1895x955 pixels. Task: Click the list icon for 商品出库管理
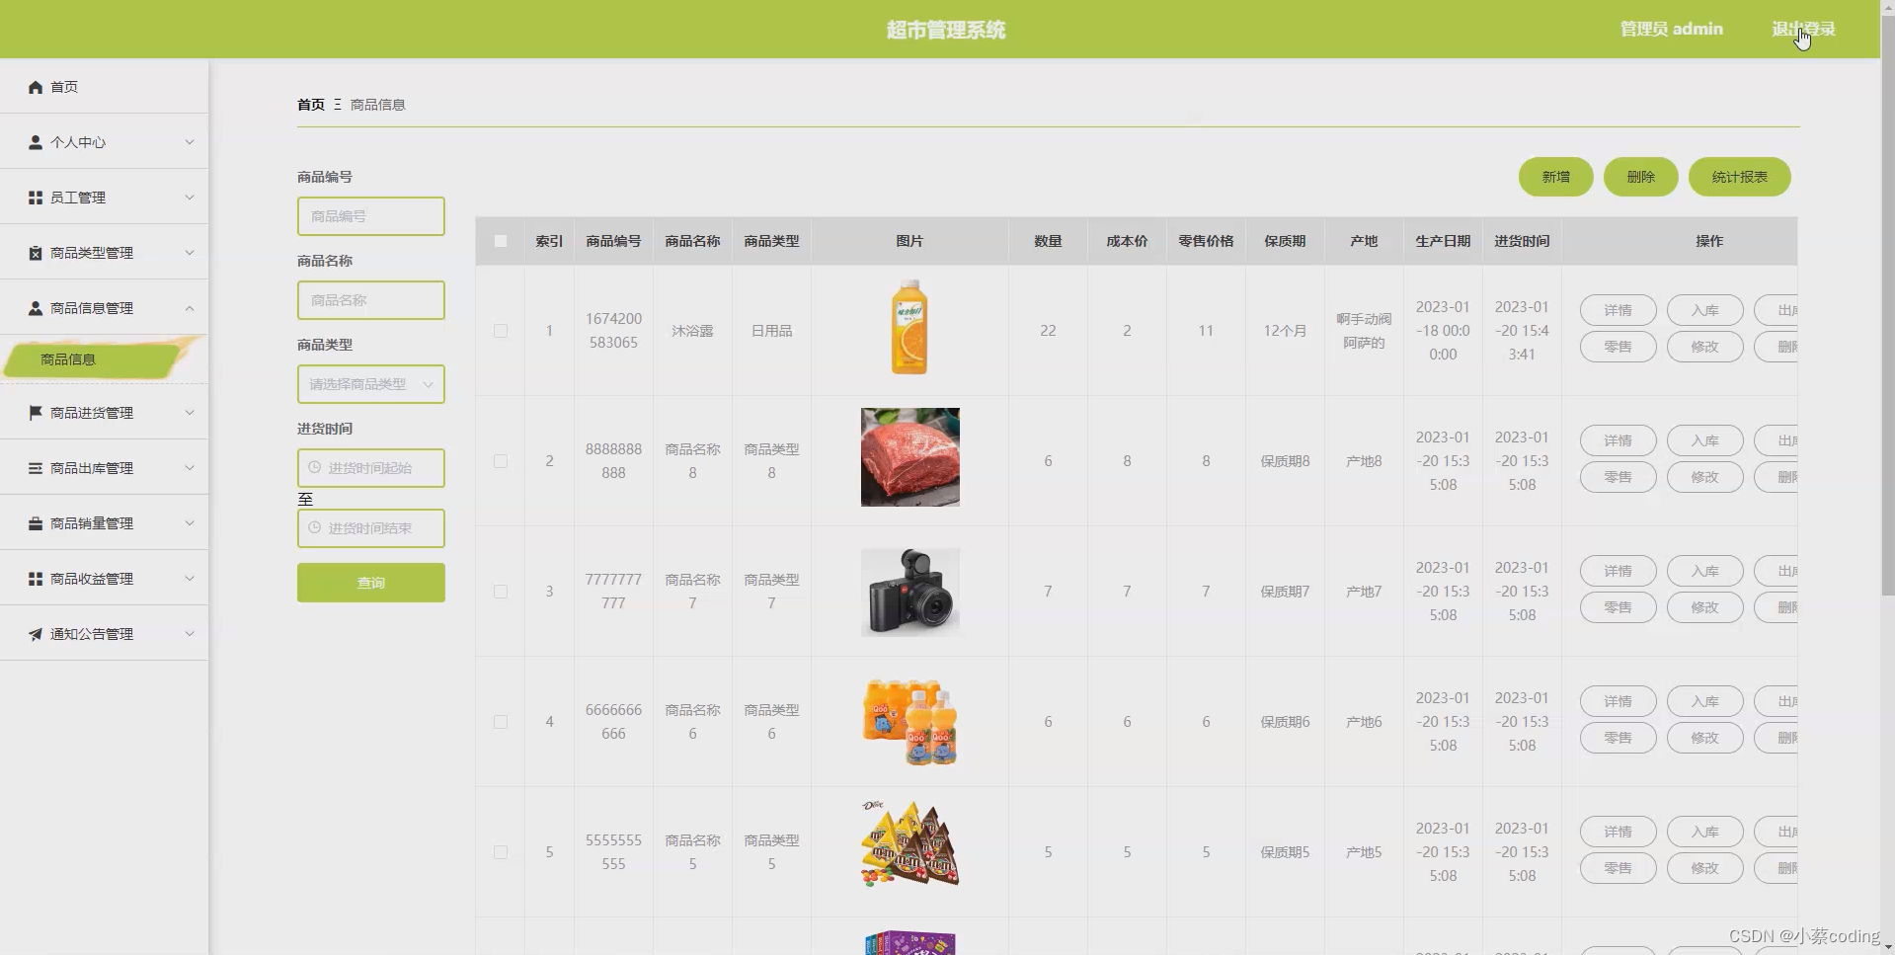coord(36,468)
